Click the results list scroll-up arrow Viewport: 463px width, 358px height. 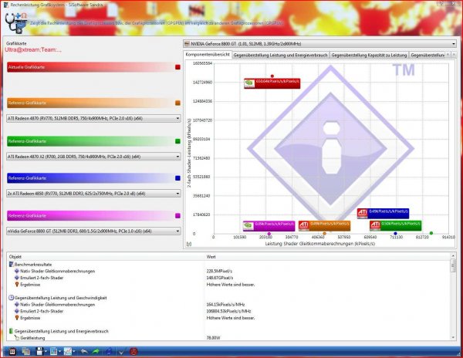[453, 255]
